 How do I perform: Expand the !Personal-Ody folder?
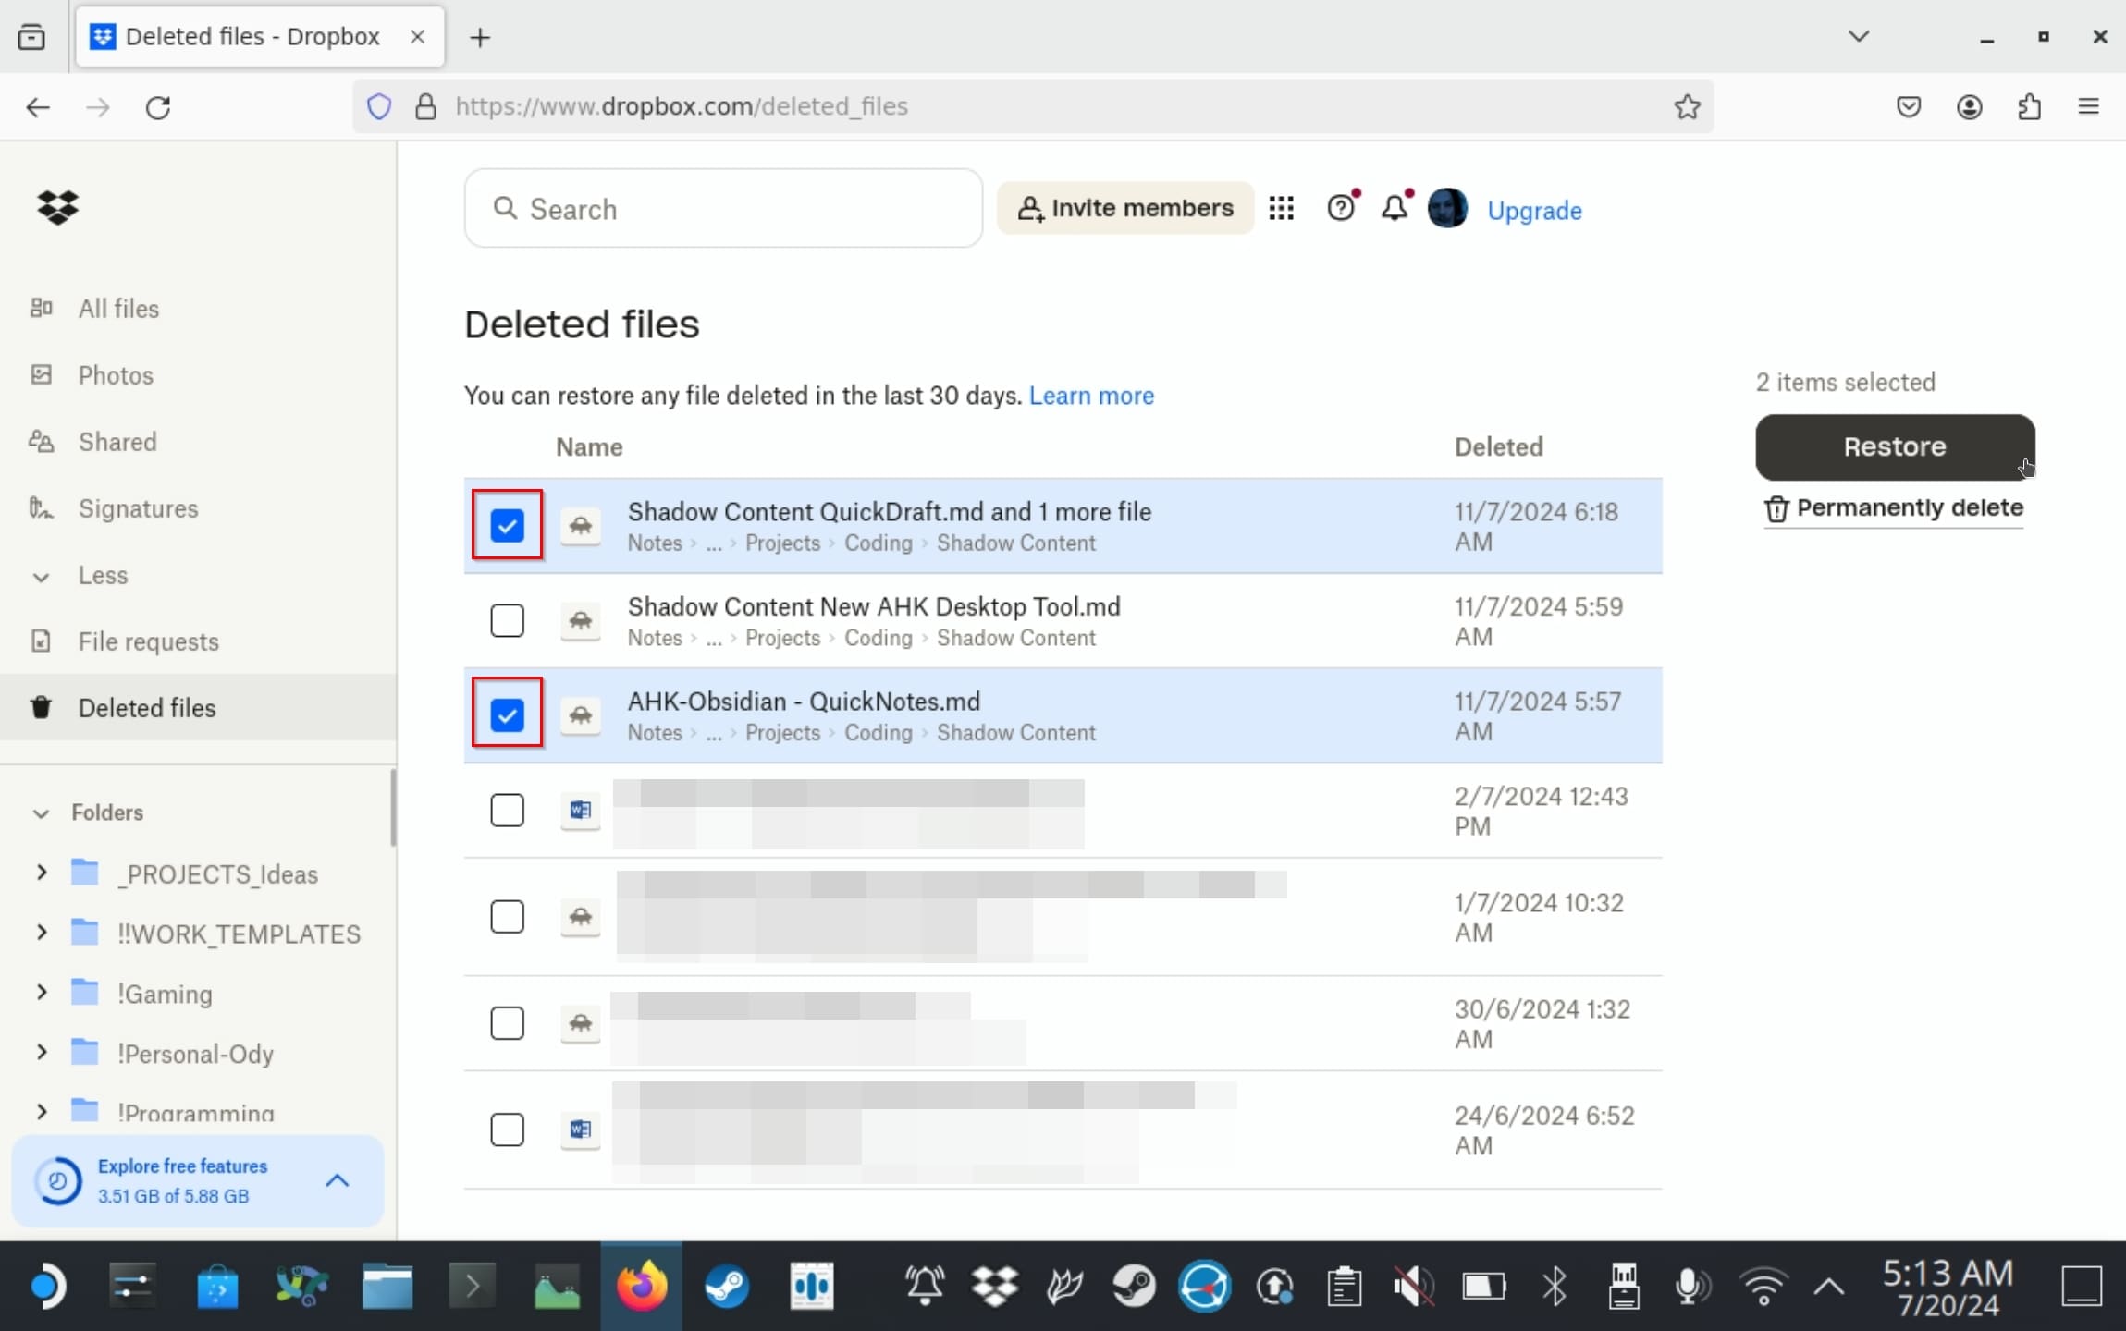pos(41,1053)
